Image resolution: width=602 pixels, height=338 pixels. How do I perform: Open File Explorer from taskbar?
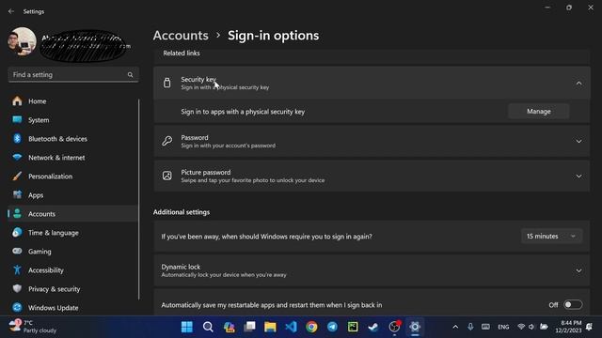click(x=270, y=327)
